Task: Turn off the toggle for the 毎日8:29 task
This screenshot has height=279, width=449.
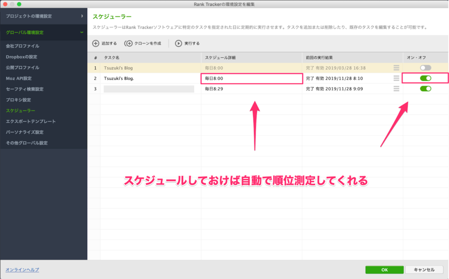Action: [426, 89]
